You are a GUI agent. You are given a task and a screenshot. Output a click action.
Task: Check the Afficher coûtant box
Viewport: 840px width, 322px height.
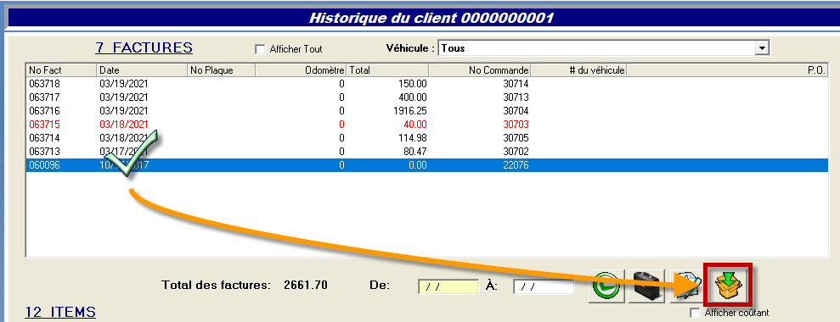tap(696, 313)
